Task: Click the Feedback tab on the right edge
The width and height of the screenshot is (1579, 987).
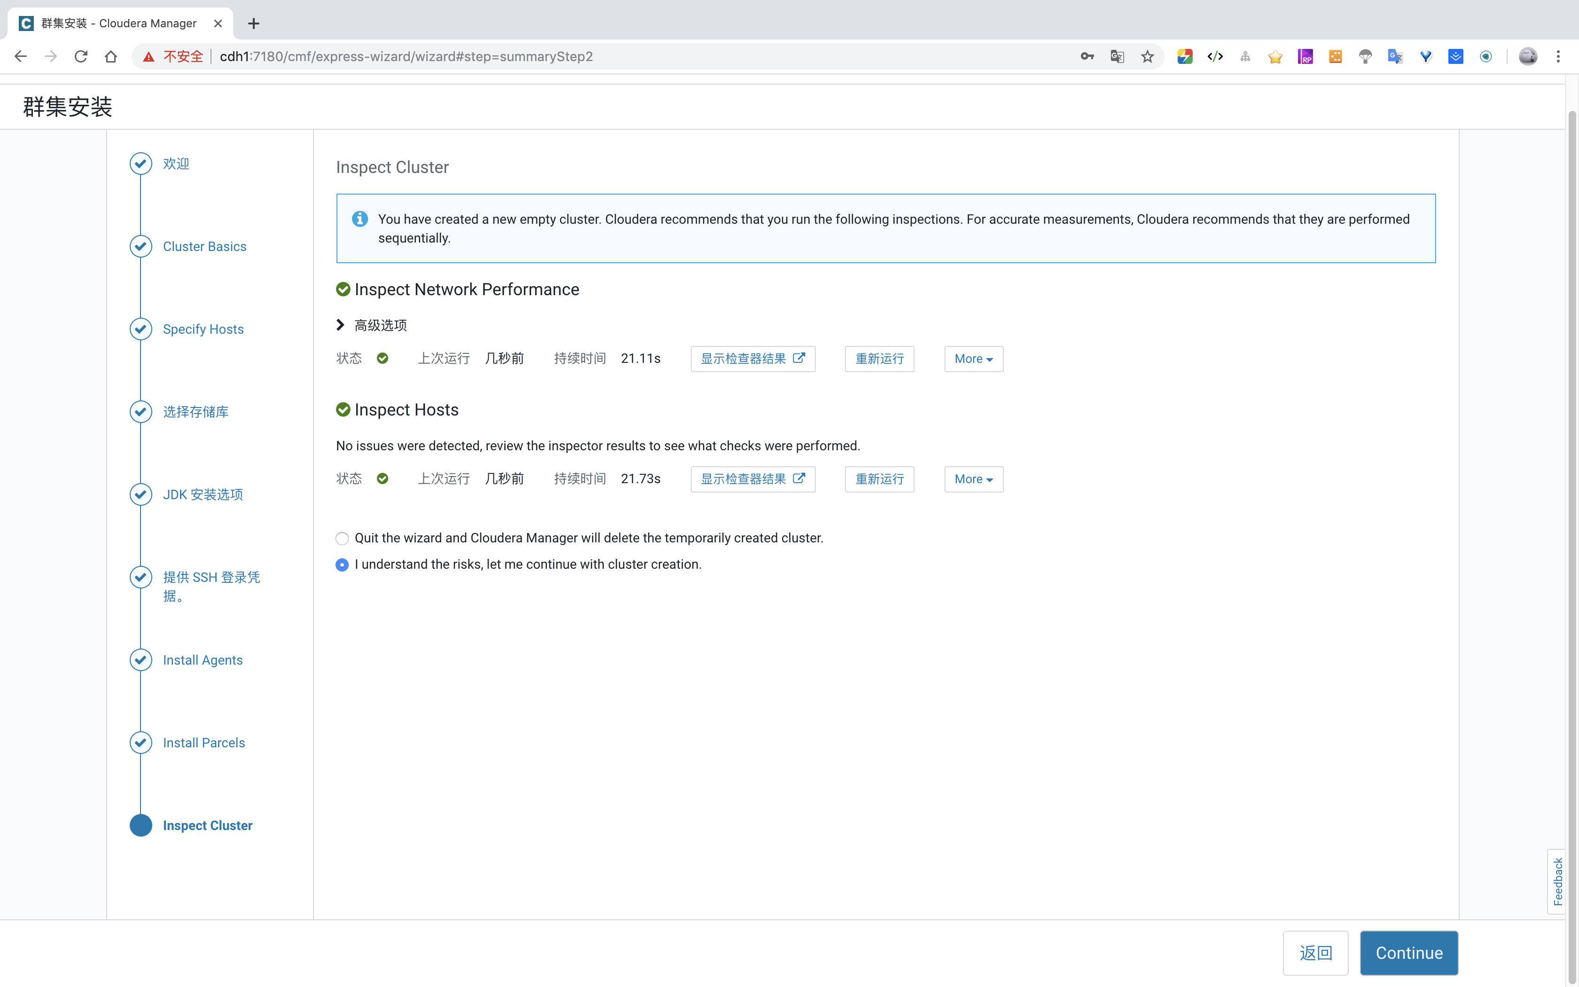Action: (1557, 881)
